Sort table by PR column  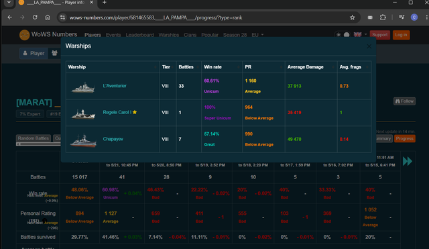(263, 67)
